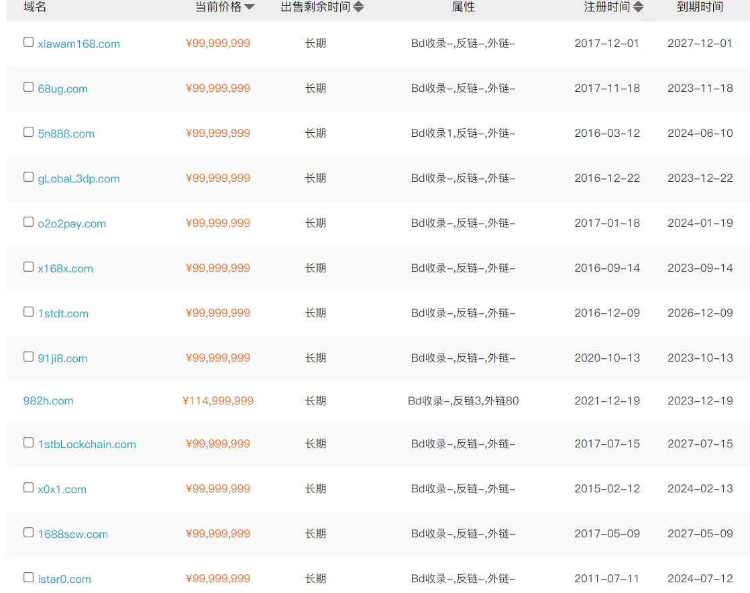
Task: Click the 到期时间 column header
Action: (x=700, y=7)
